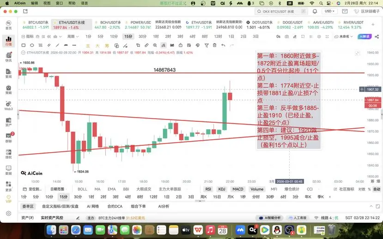Open the VIP sidebar item
Screen dimensions: 383x239
tap(9, 199)
